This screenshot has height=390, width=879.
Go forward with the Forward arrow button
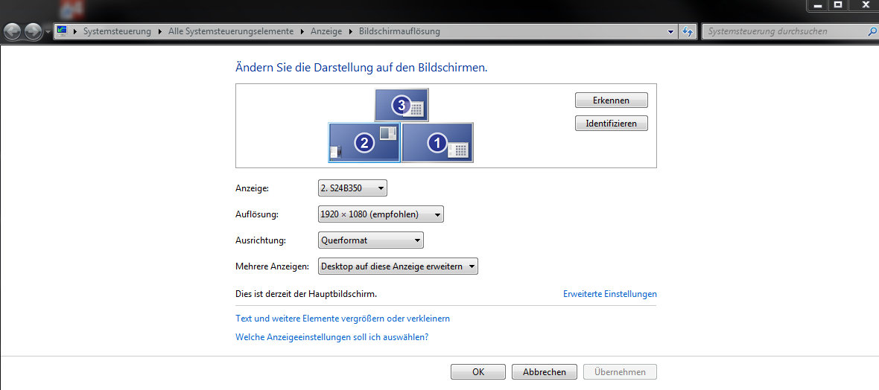pos(34,31)
